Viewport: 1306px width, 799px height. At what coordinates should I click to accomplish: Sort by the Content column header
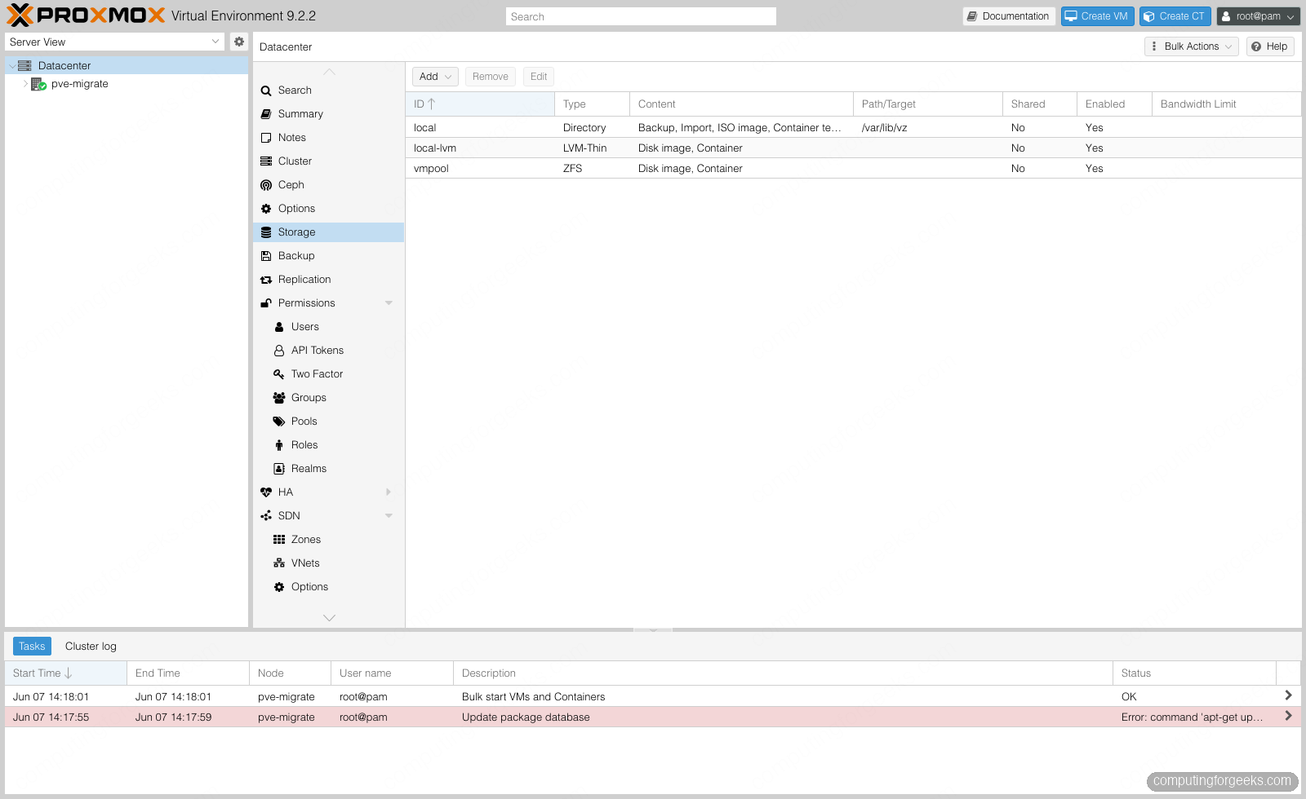(741, 104)
